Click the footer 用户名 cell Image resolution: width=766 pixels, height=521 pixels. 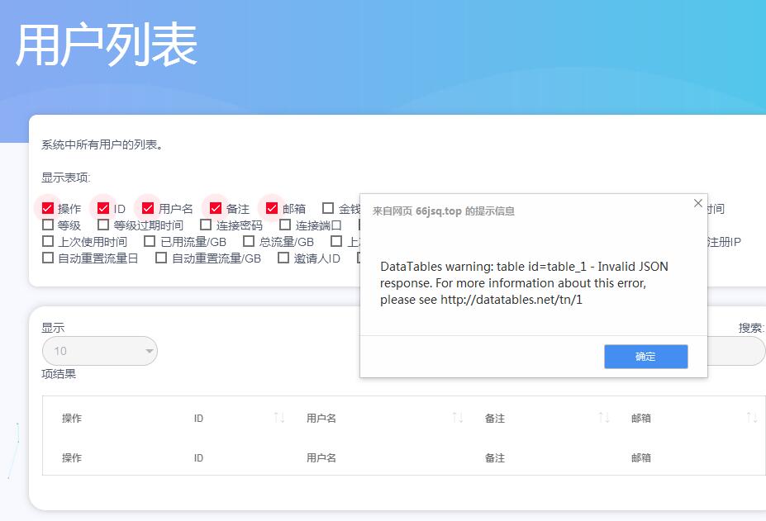(321, 457)
